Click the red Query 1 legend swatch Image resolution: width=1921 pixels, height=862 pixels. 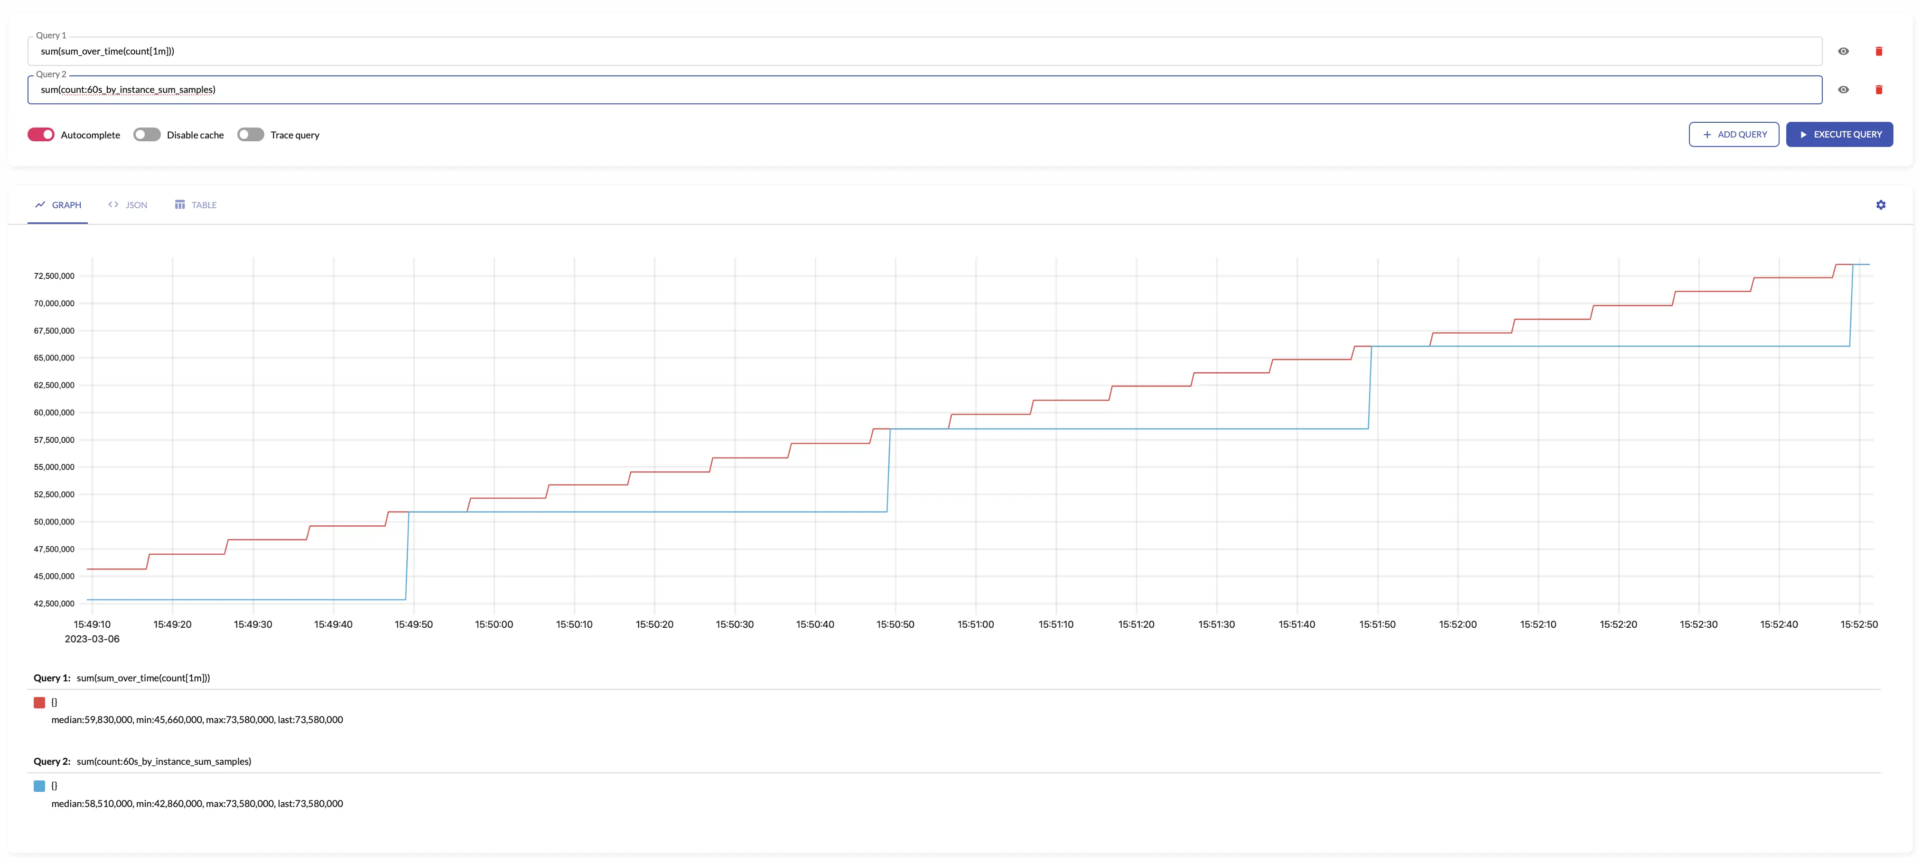[39, 703]
